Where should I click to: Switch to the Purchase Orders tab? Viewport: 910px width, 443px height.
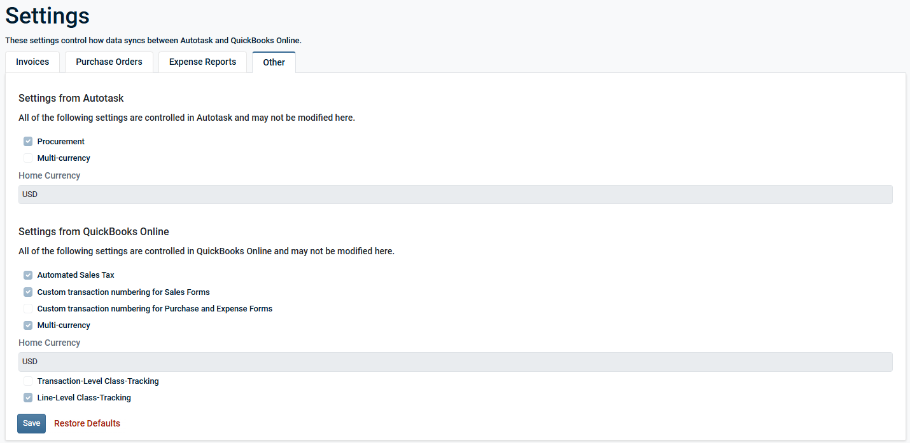click(x=109, y=62)
